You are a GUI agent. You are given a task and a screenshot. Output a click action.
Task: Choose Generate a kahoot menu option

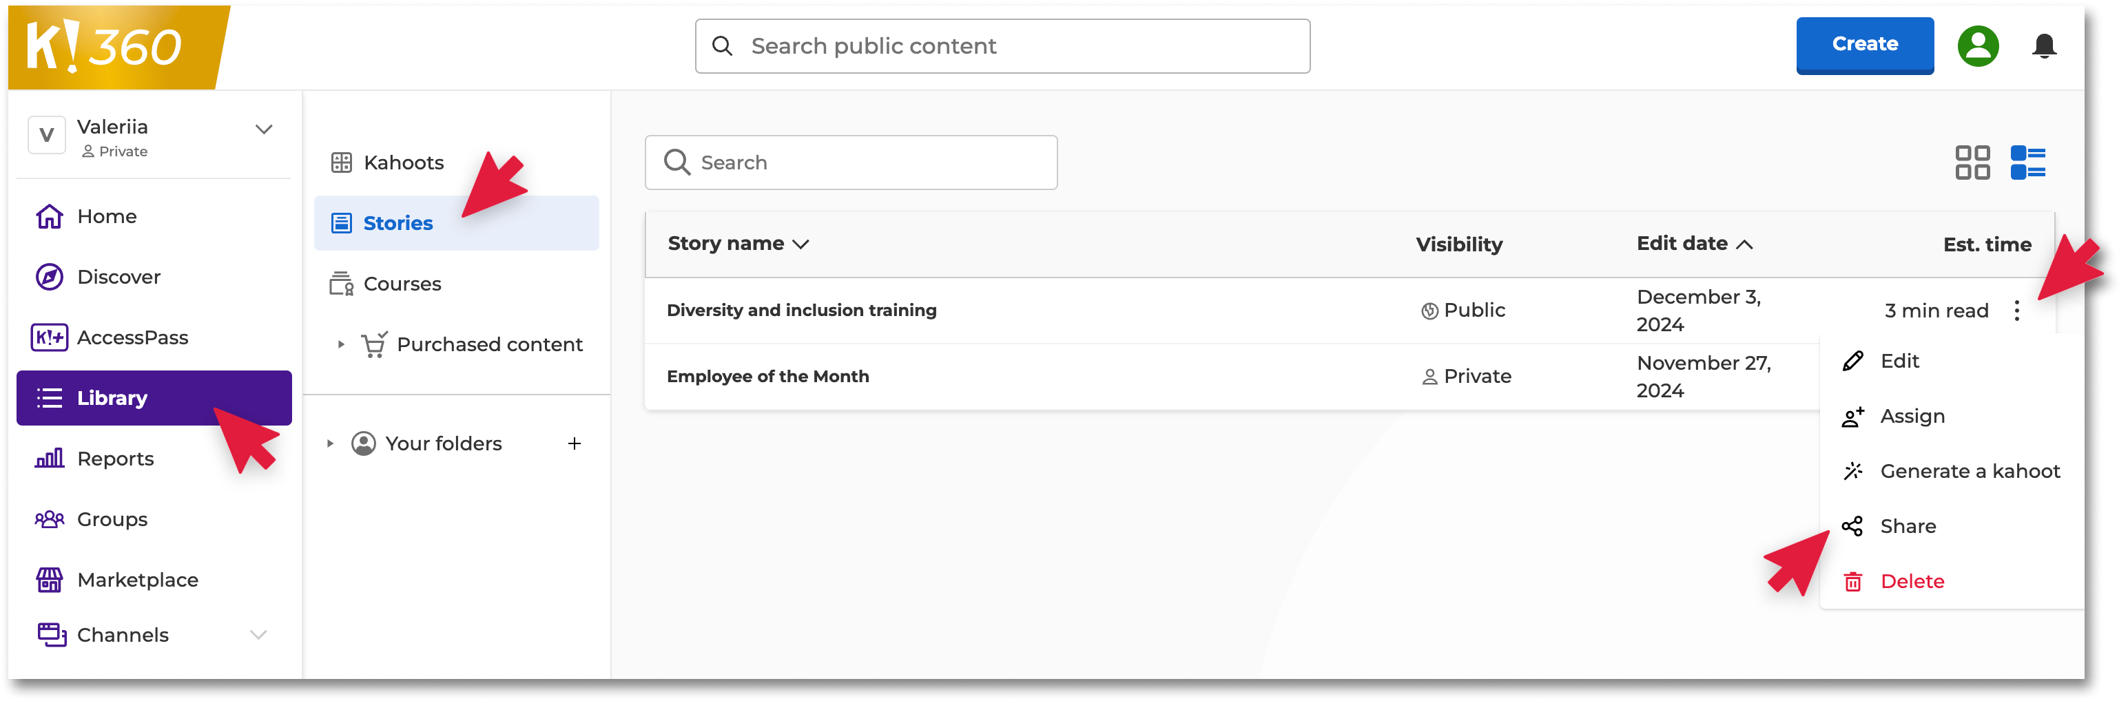click(x=1970, y=470)
